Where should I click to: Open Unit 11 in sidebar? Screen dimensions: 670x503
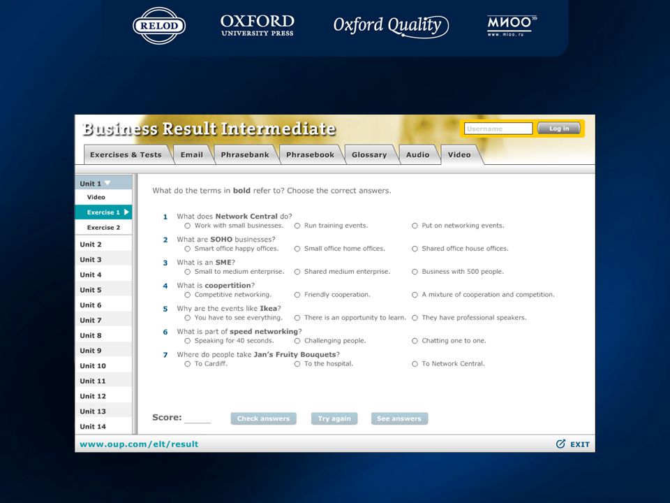coord(103,381)
